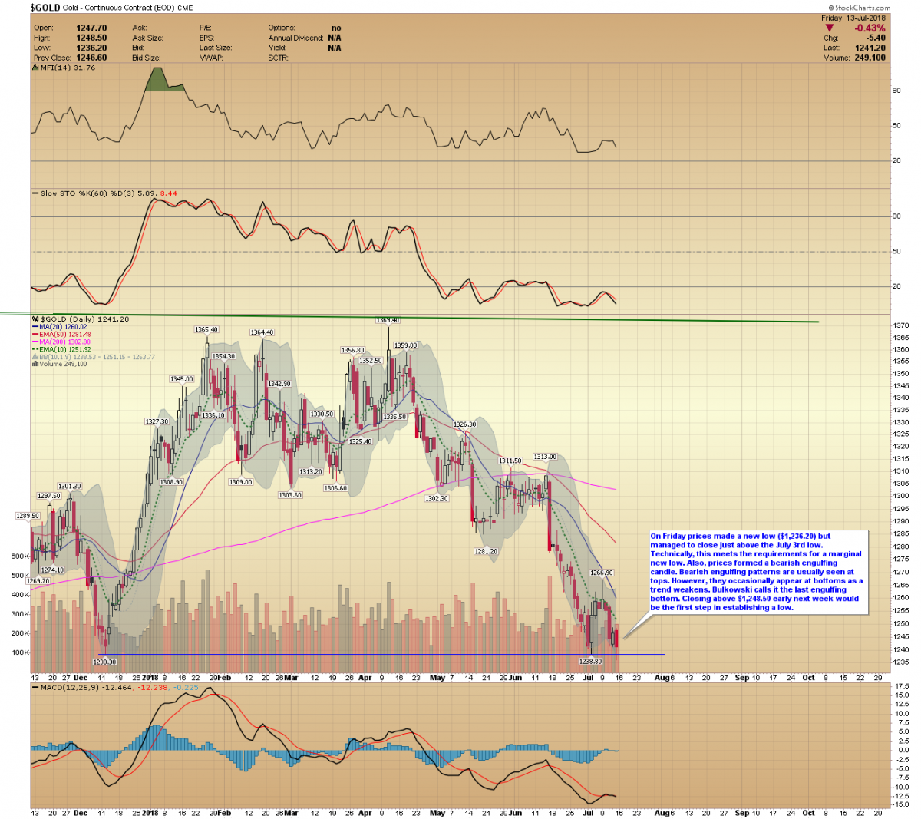Click the green dashed EMA(10) legend entry

tap(61, 349)
